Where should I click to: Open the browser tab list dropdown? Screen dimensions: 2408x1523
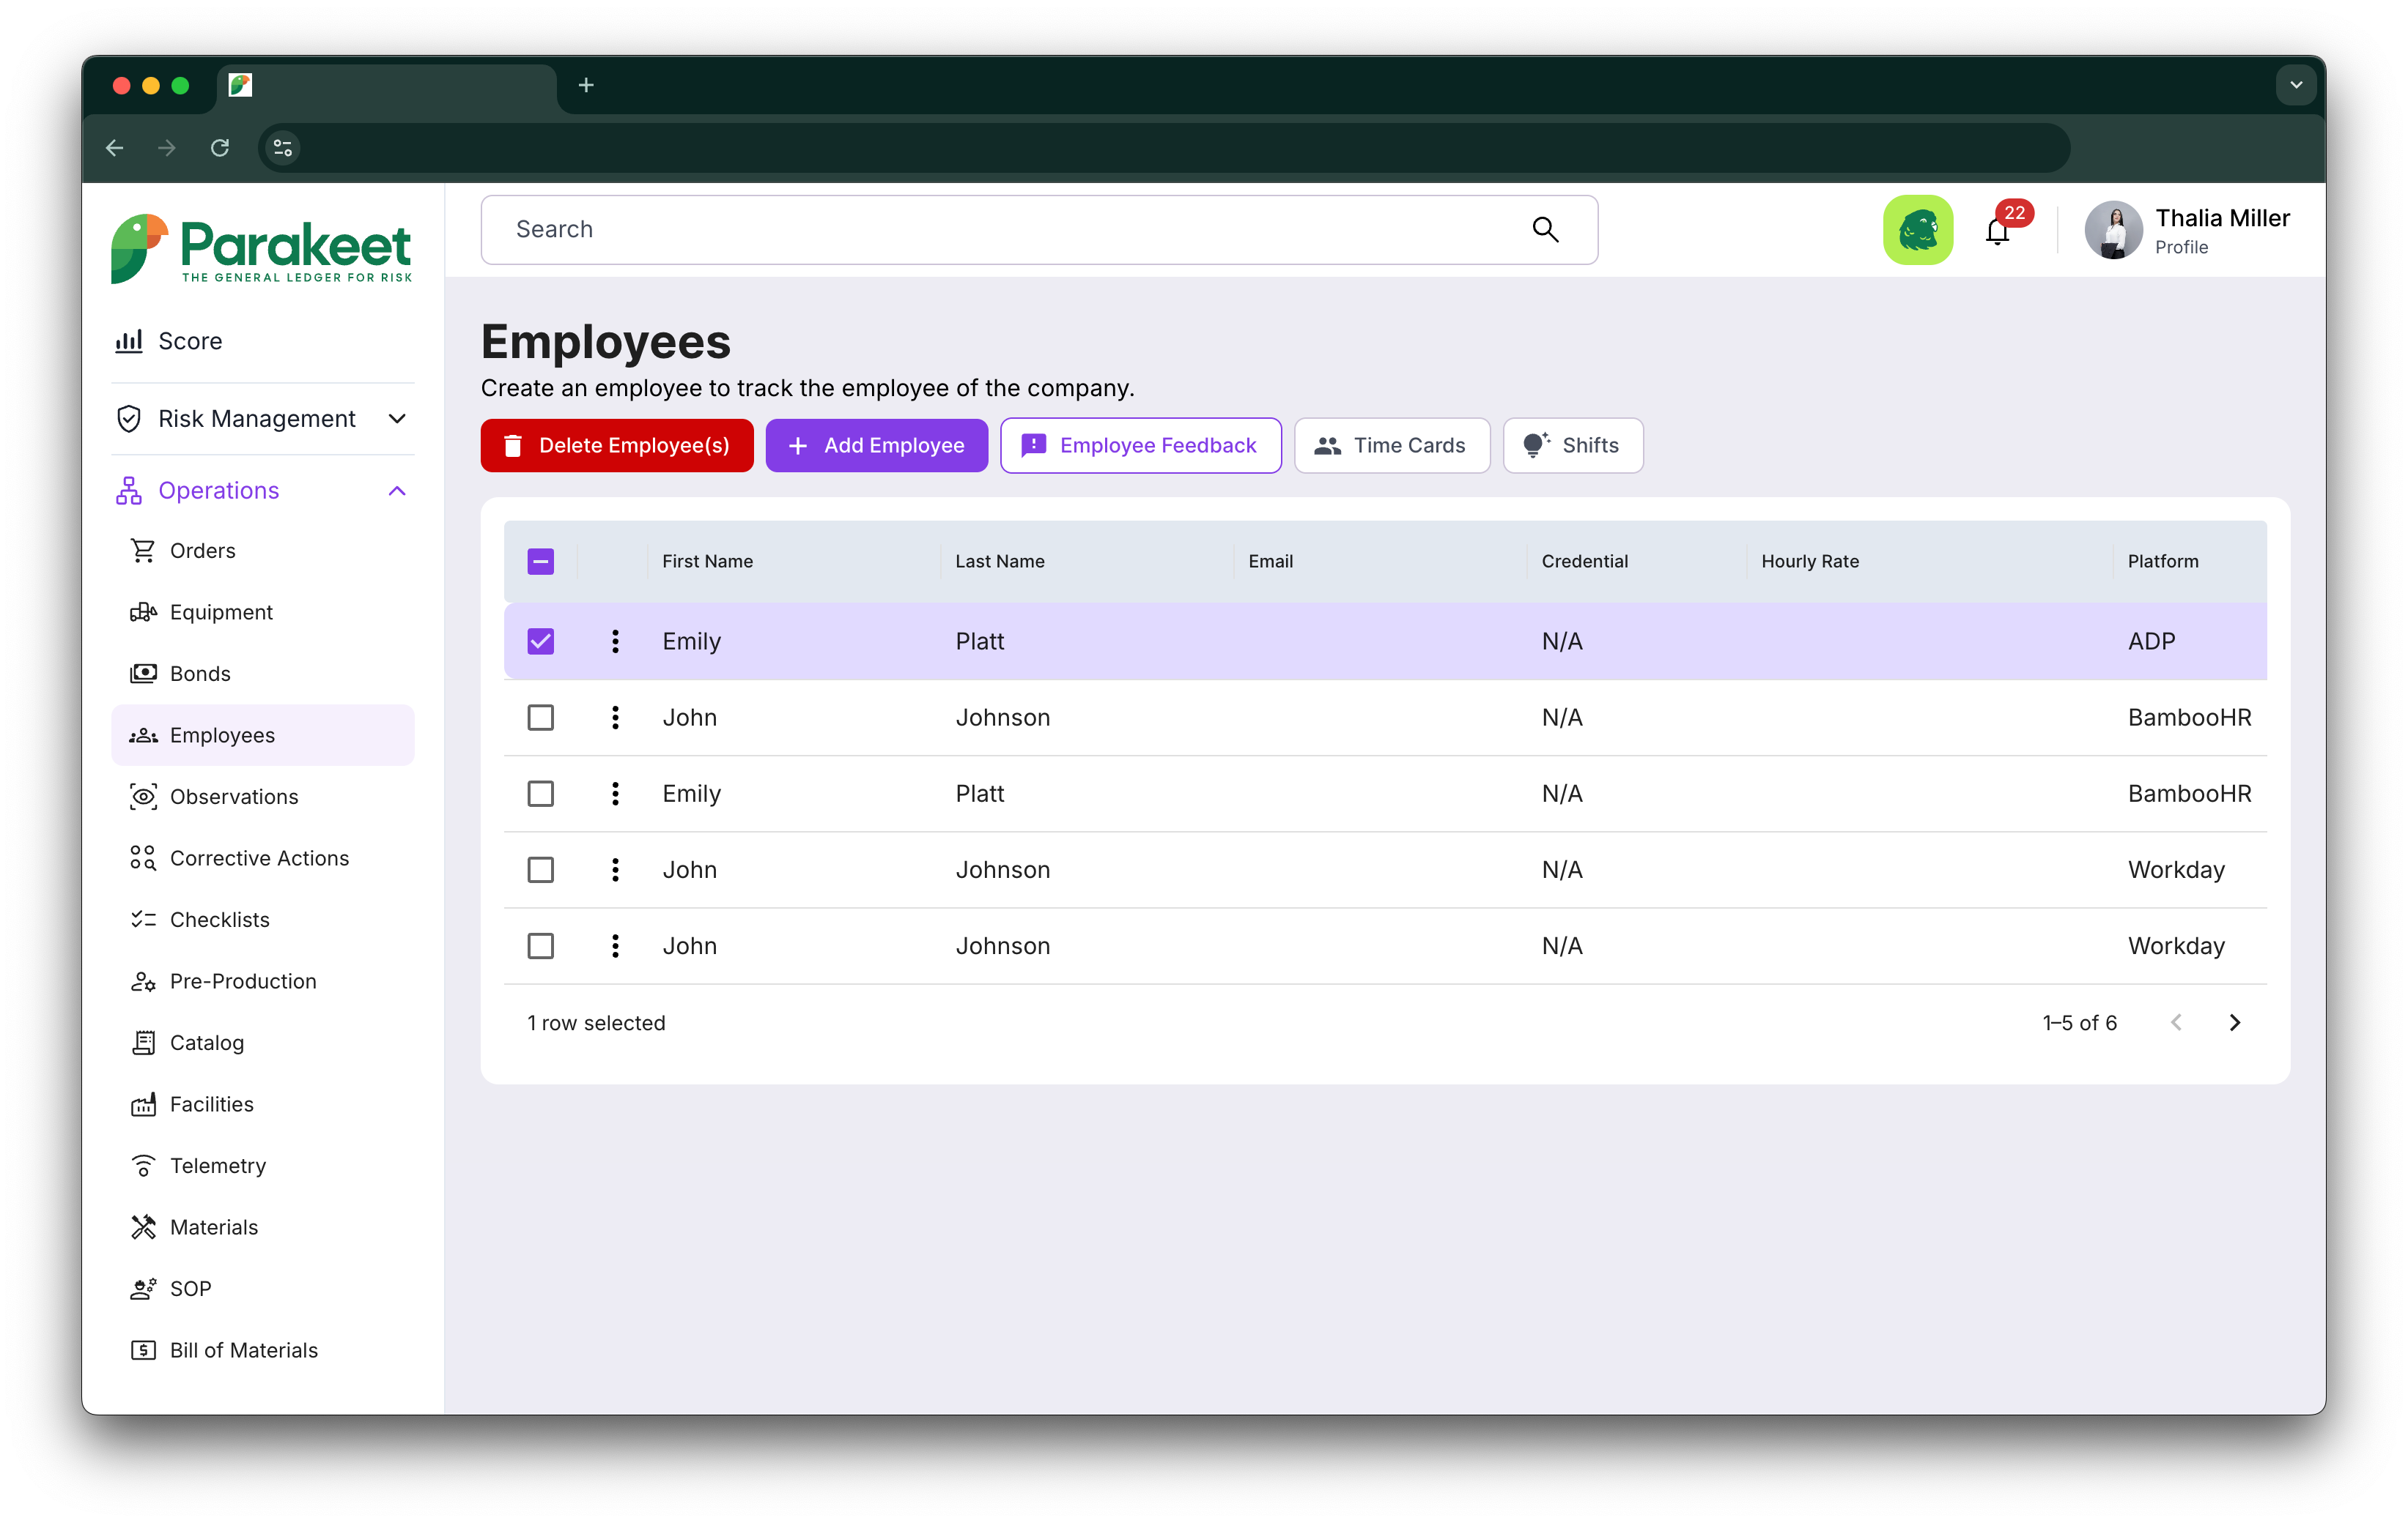(x=2296, y=86)
